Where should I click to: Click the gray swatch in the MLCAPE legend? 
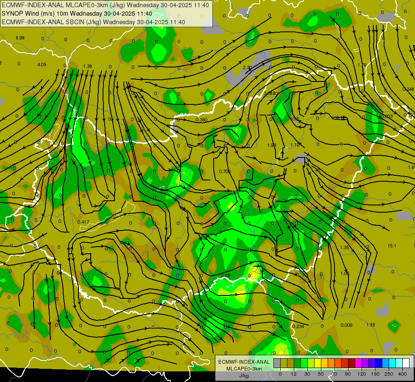(277, 363)
